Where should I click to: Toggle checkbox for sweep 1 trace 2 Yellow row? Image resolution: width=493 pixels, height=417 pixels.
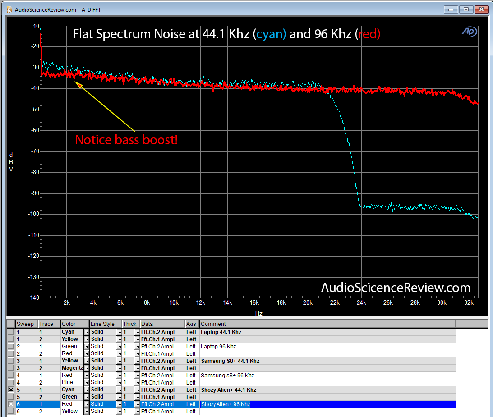click(11, 339)
